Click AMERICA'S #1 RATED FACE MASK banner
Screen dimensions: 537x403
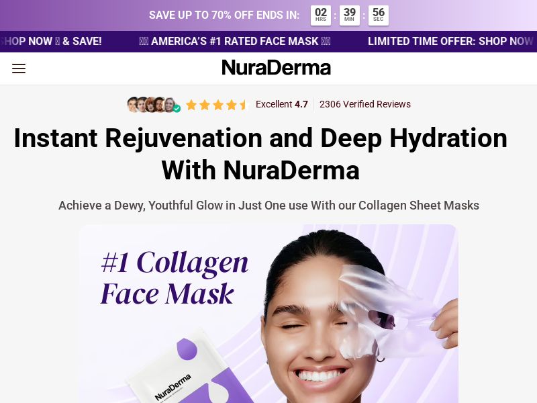234,42
